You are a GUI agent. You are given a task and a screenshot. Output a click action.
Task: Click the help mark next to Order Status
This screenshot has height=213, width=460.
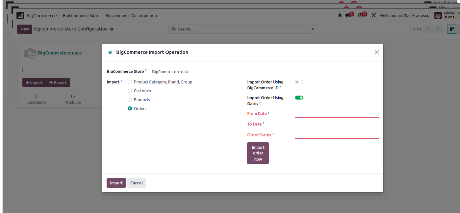pyautogui.click(x=273, y=134)
